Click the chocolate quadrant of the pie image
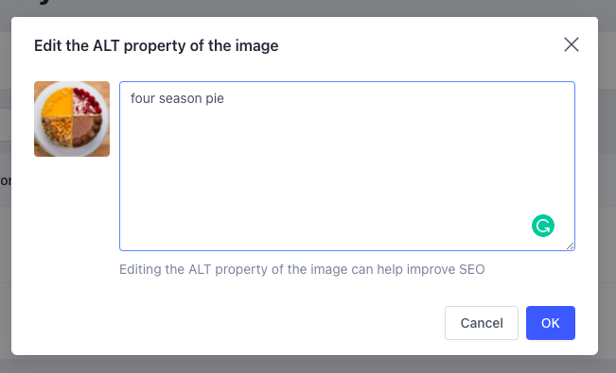The height and width of the screenshot is (373, 616). pyautogui.click(x=87, y=132)
